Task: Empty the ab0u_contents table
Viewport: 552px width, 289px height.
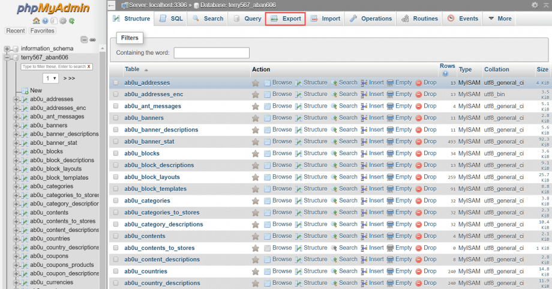Action: coord(399,236)
